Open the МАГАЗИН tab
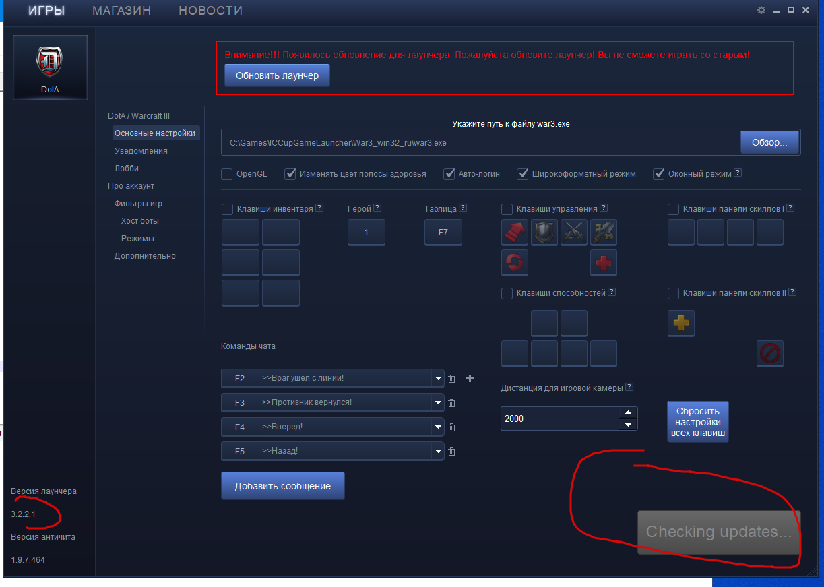This screenshot has width=824, height=587. tap(121, 11)
